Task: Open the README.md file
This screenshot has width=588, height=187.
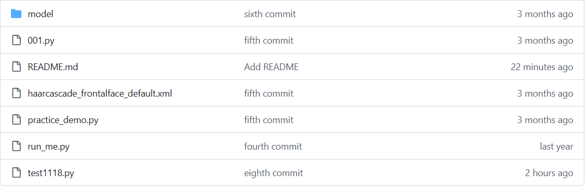Action: click(x=53, y=67)
